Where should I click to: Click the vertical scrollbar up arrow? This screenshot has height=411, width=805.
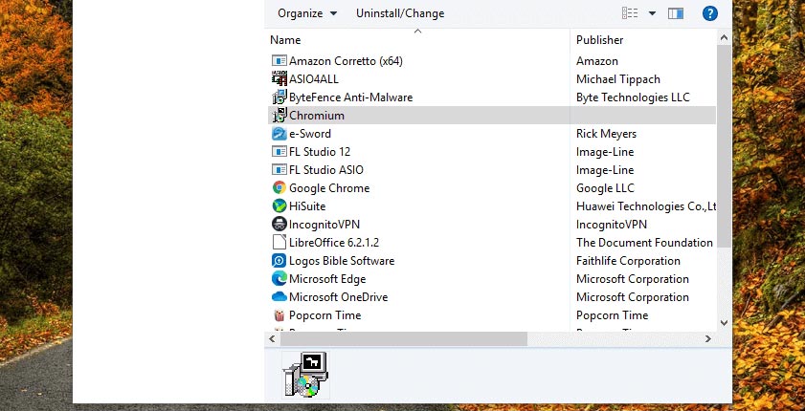tap(724, 37)
